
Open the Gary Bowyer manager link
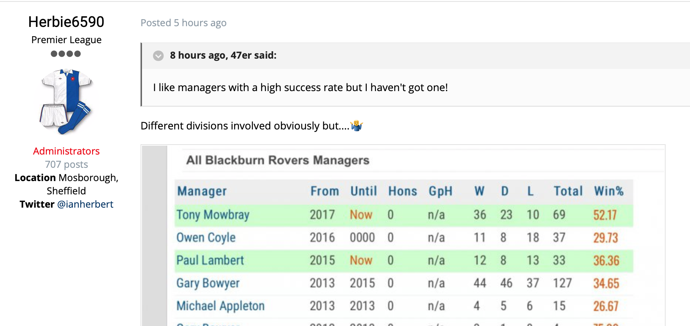coord(208,283)
